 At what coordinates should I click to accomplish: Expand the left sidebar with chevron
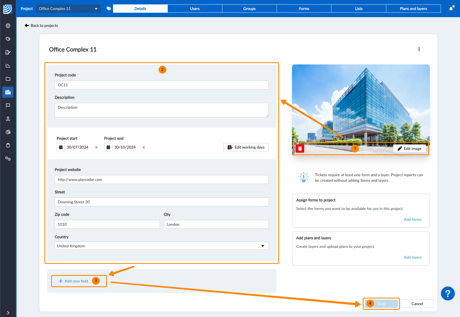(8, 313)
